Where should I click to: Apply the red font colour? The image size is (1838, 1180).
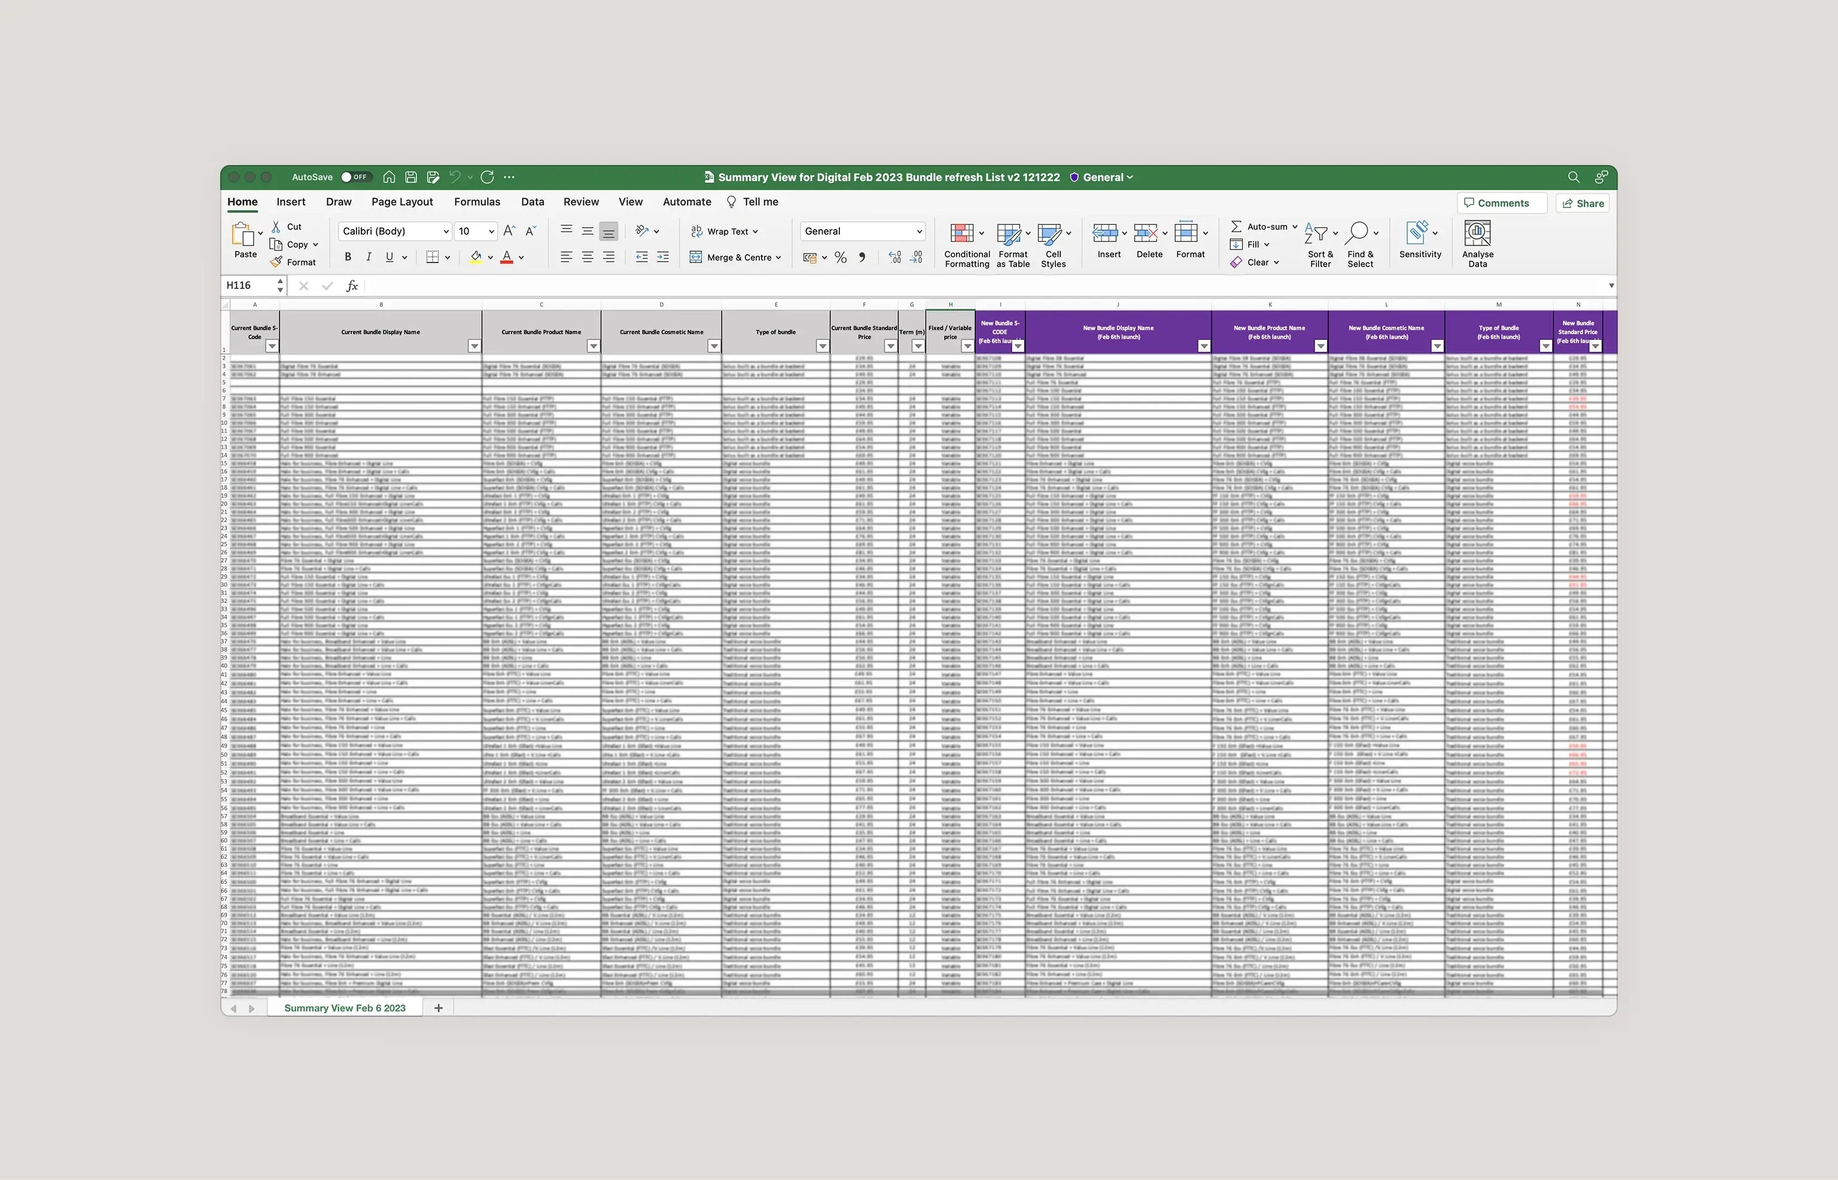[507, 257]
